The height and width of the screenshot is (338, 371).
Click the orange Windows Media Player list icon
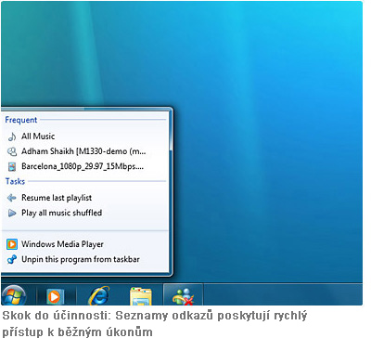[12, 244]
